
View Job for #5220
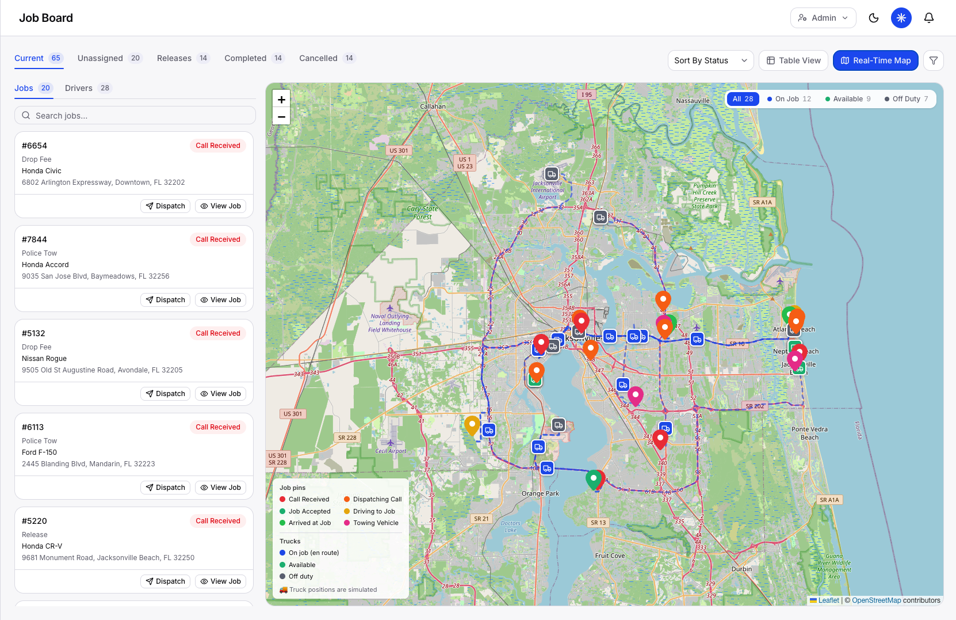(x=220, y=581)
